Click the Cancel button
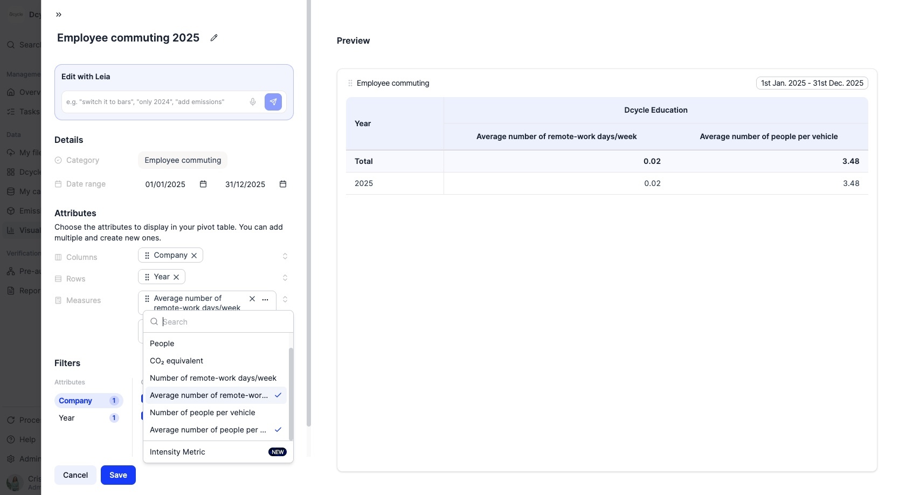Screen dimensions: 899x495 coord(75,475)
